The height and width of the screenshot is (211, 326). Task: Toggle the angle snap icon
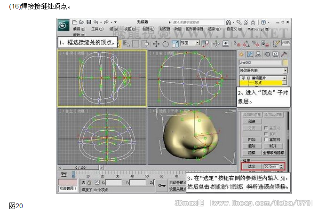click(x=246, y=44)
